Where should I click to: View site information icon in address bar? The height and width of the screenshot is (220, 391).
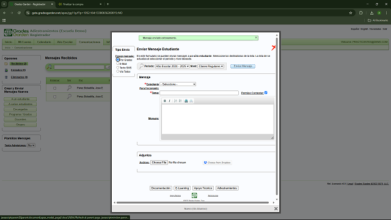click(28, 13)
